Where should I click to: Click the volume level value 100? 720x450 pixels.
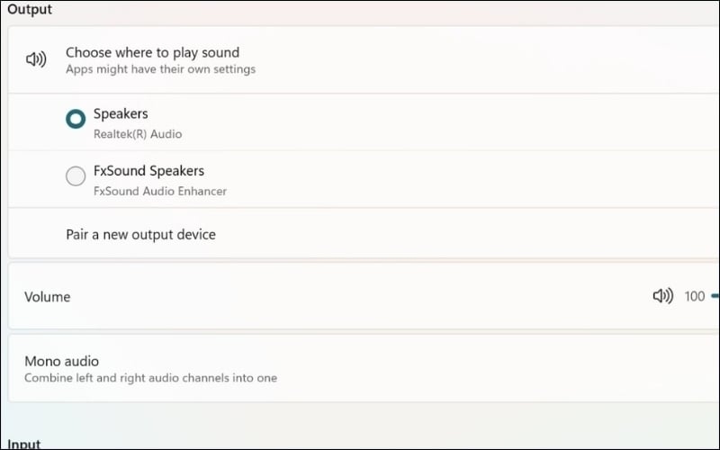point(694,296)
